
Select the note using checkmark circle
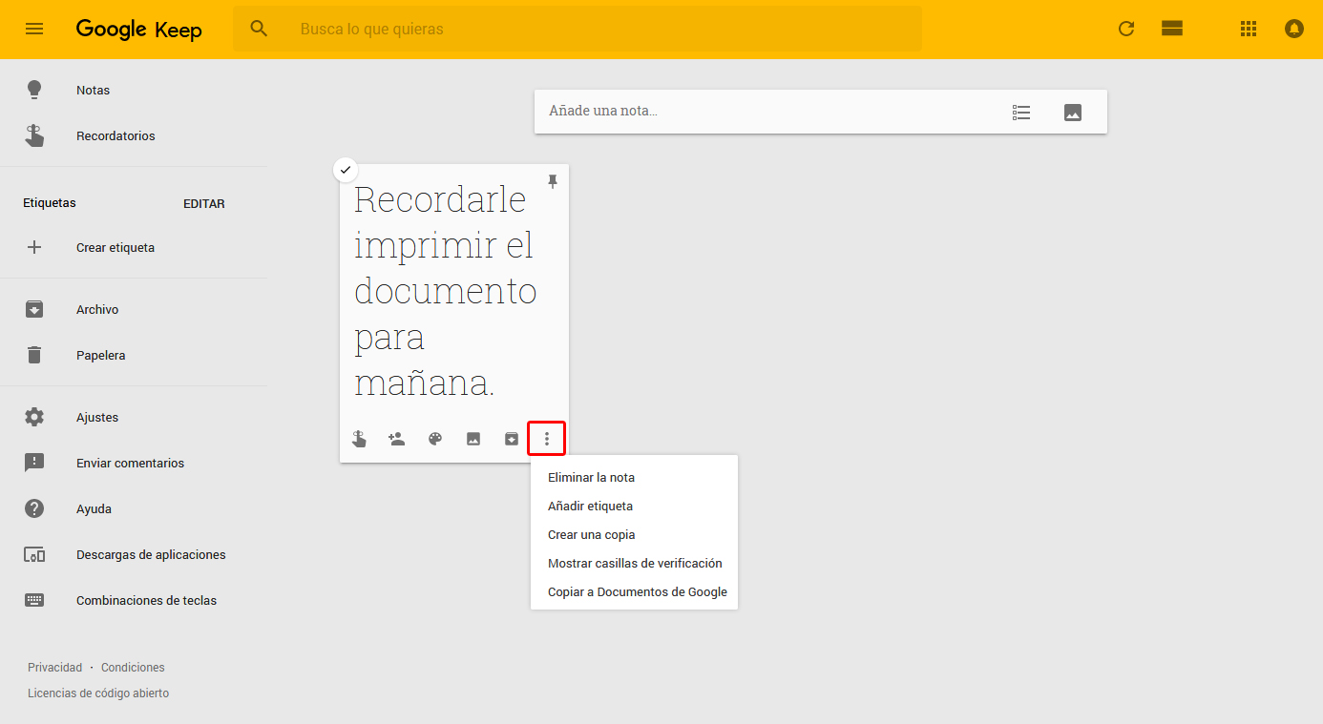coord(346,170)
